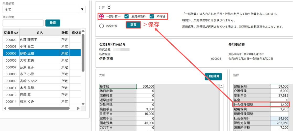
Task: Click the 社会保険調整 value 1,400 cell
Action: click(x=280, y=105)
